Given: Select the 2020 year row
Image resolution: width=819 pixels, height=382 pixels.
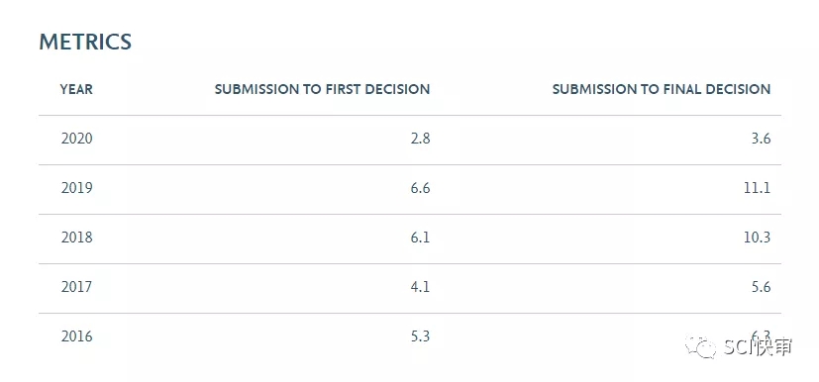Looking at the screenshot, I should click(410, 140).
